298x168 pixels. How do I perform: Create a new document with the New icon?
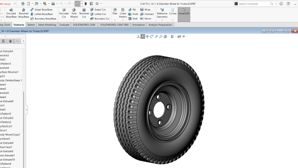tap(28, 4)
